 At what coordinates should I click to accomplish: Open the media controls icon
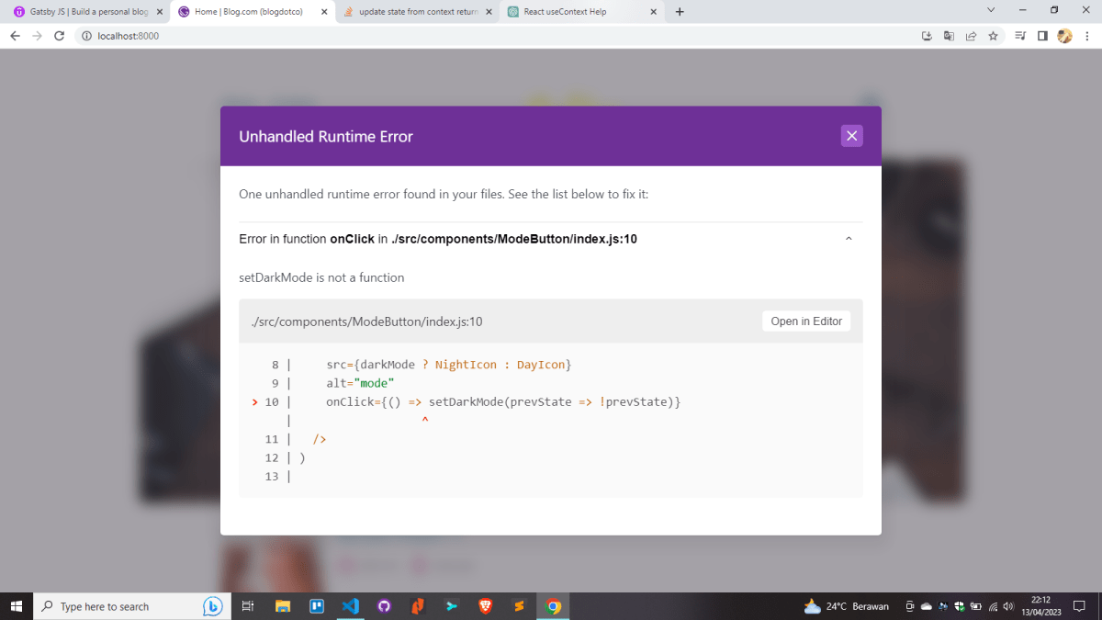pyautogui.click(x=1020, y=36)
